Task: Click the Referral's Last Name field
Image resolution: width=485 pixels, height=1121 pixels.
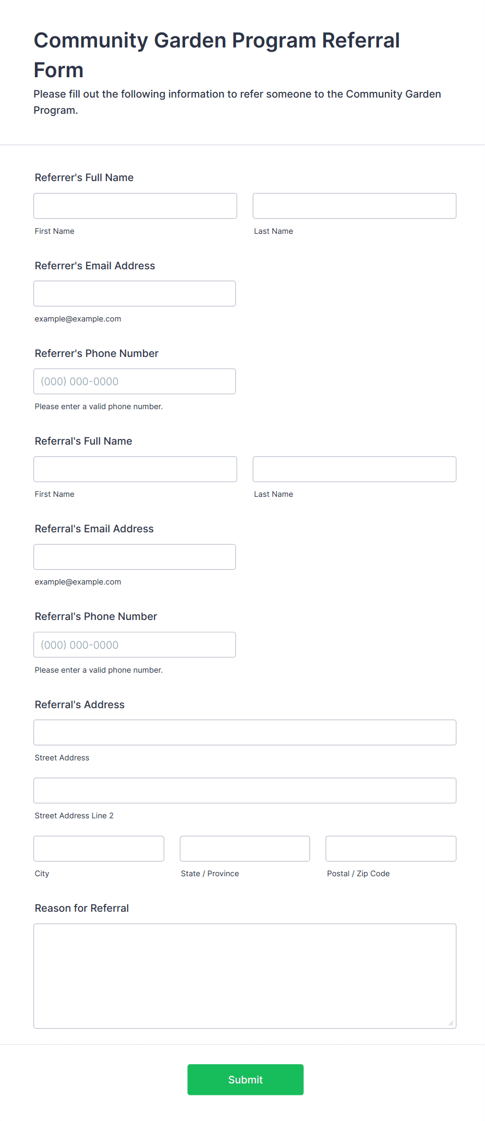Action: tap(354, 469)
